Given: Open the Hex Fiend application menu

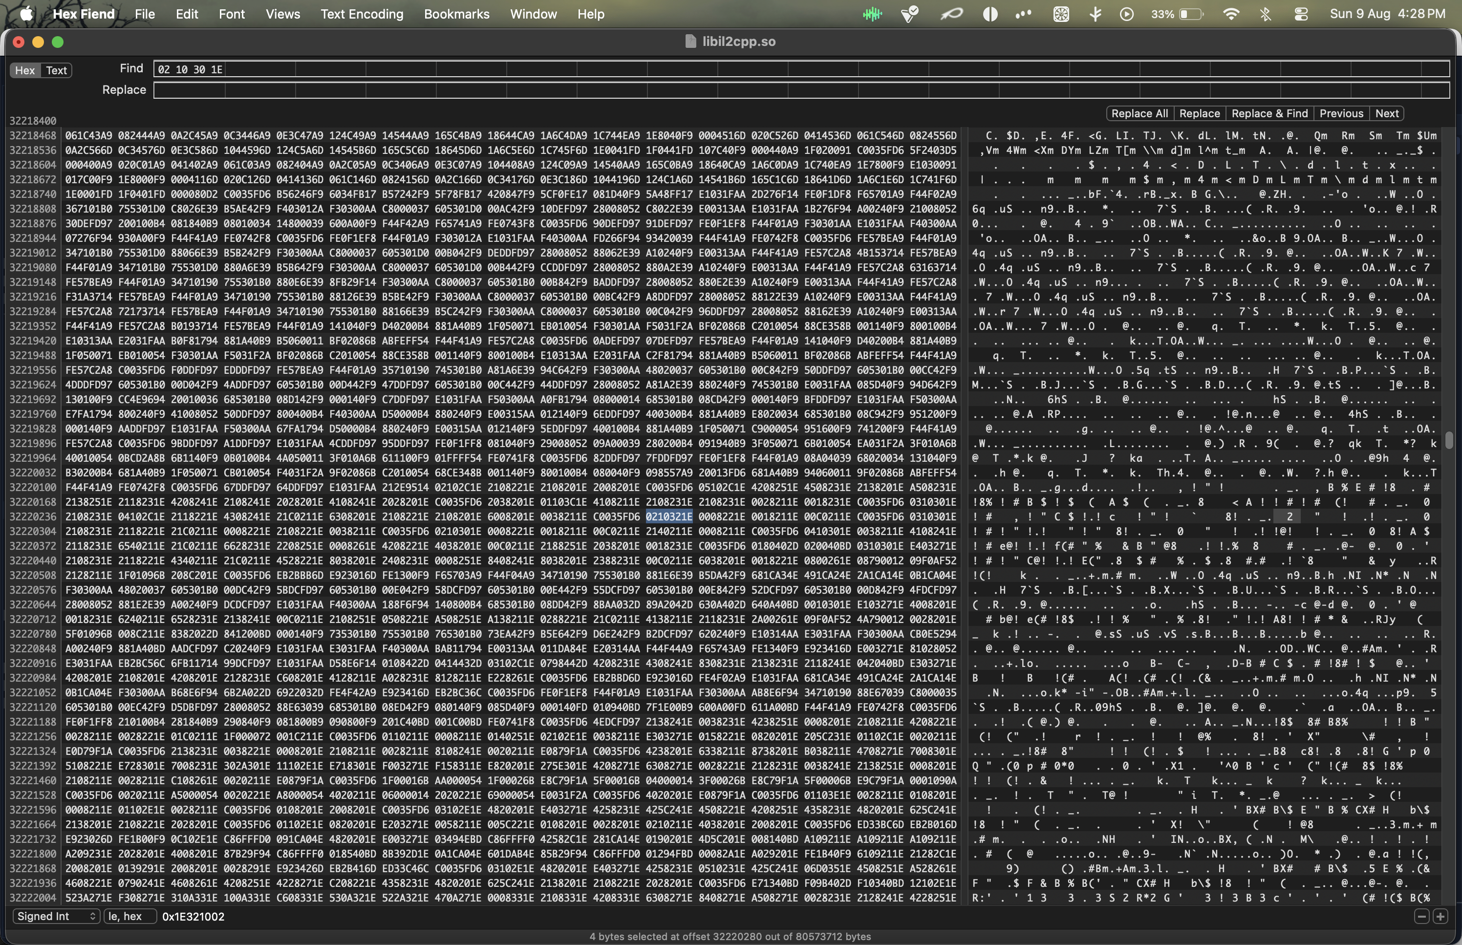Looking at the screenshot, I should point(84,14).
